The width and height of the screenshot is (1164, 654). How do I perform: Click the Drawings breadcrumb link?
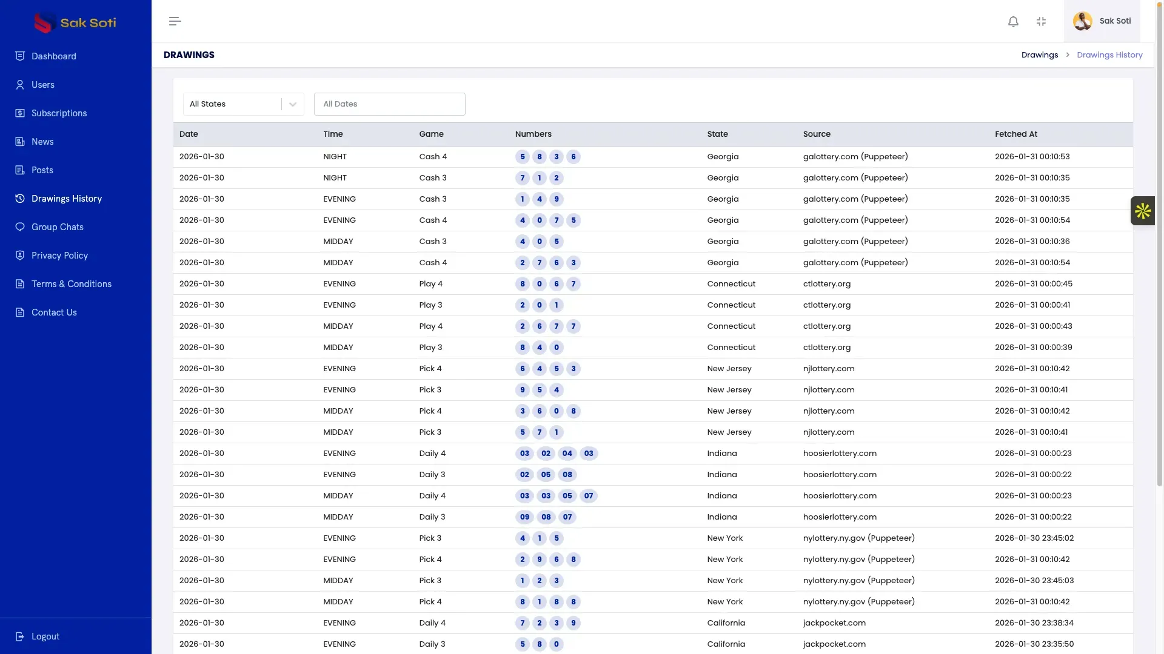tap(1040, 55)
